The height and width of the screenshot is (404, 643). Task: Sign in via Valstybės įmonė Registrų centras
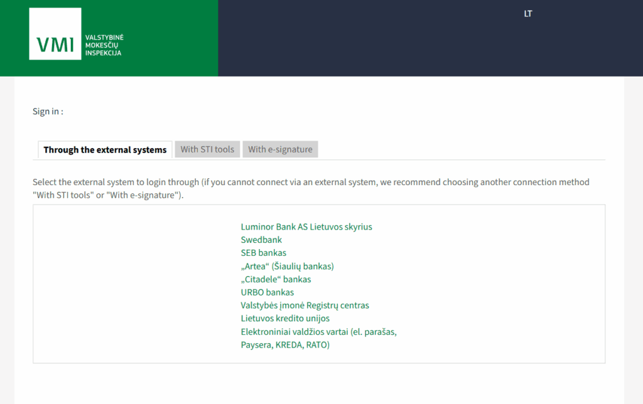[305, 306]
